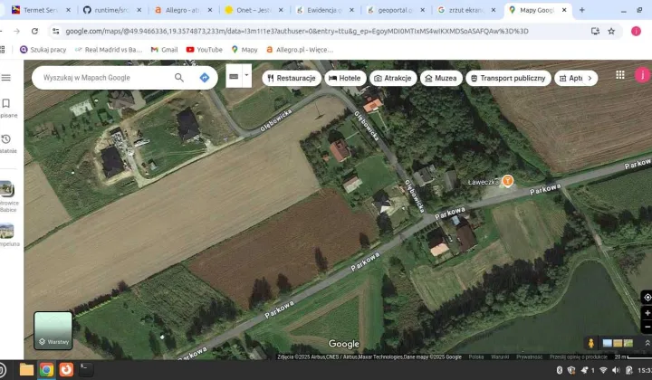Click the install app icon in address bar
652x380 pixels.
pos(595,31)
